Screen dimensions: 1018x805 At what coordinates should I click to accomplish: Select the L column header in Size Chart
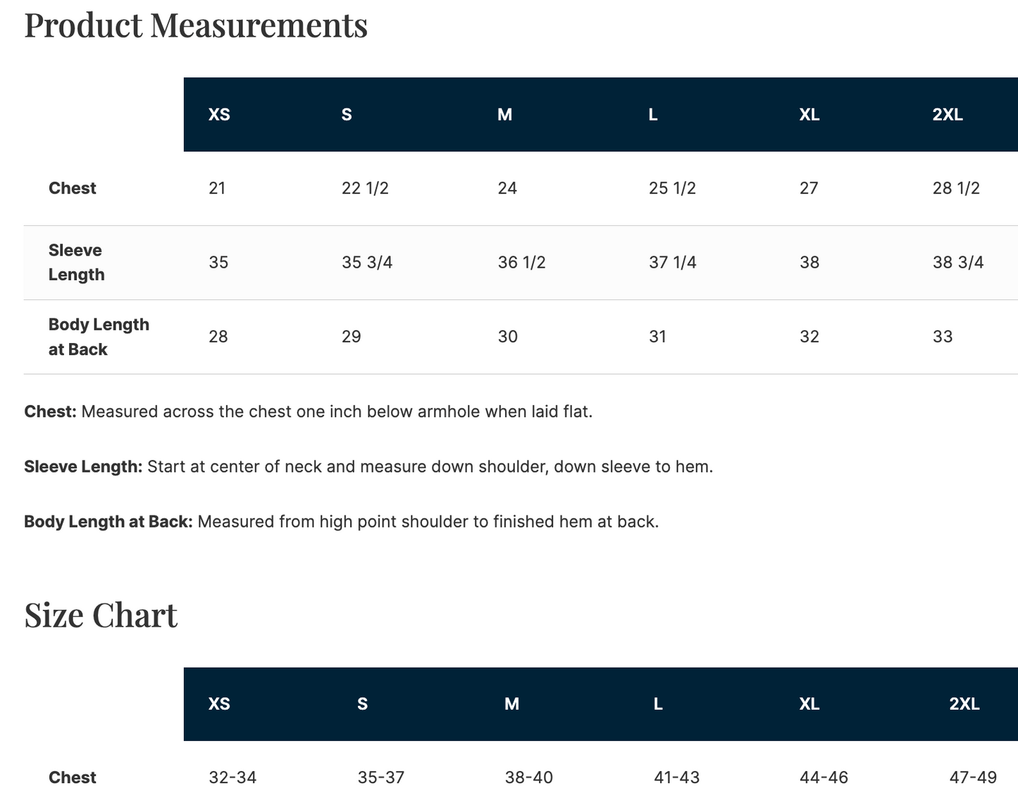click(x=658, y=704)
